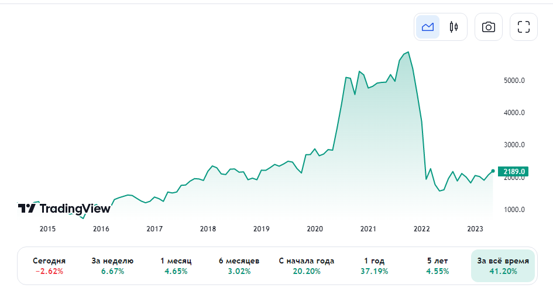This screenshot has height=288, width=553.
Task: Click the 4000.0 price axis label
Action: pyautogui.click(x=514, y=113)
